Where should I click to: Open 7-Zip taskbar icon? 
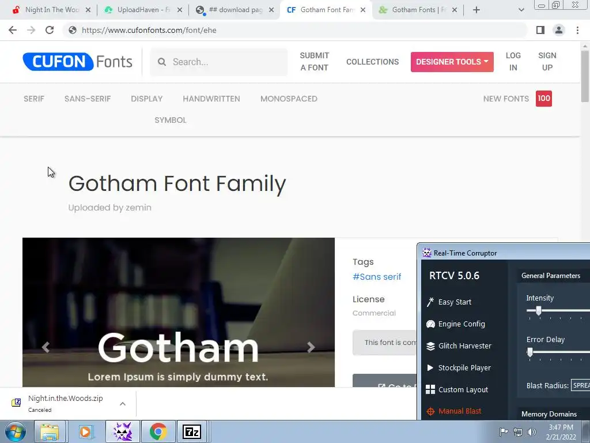click(192, 431)
